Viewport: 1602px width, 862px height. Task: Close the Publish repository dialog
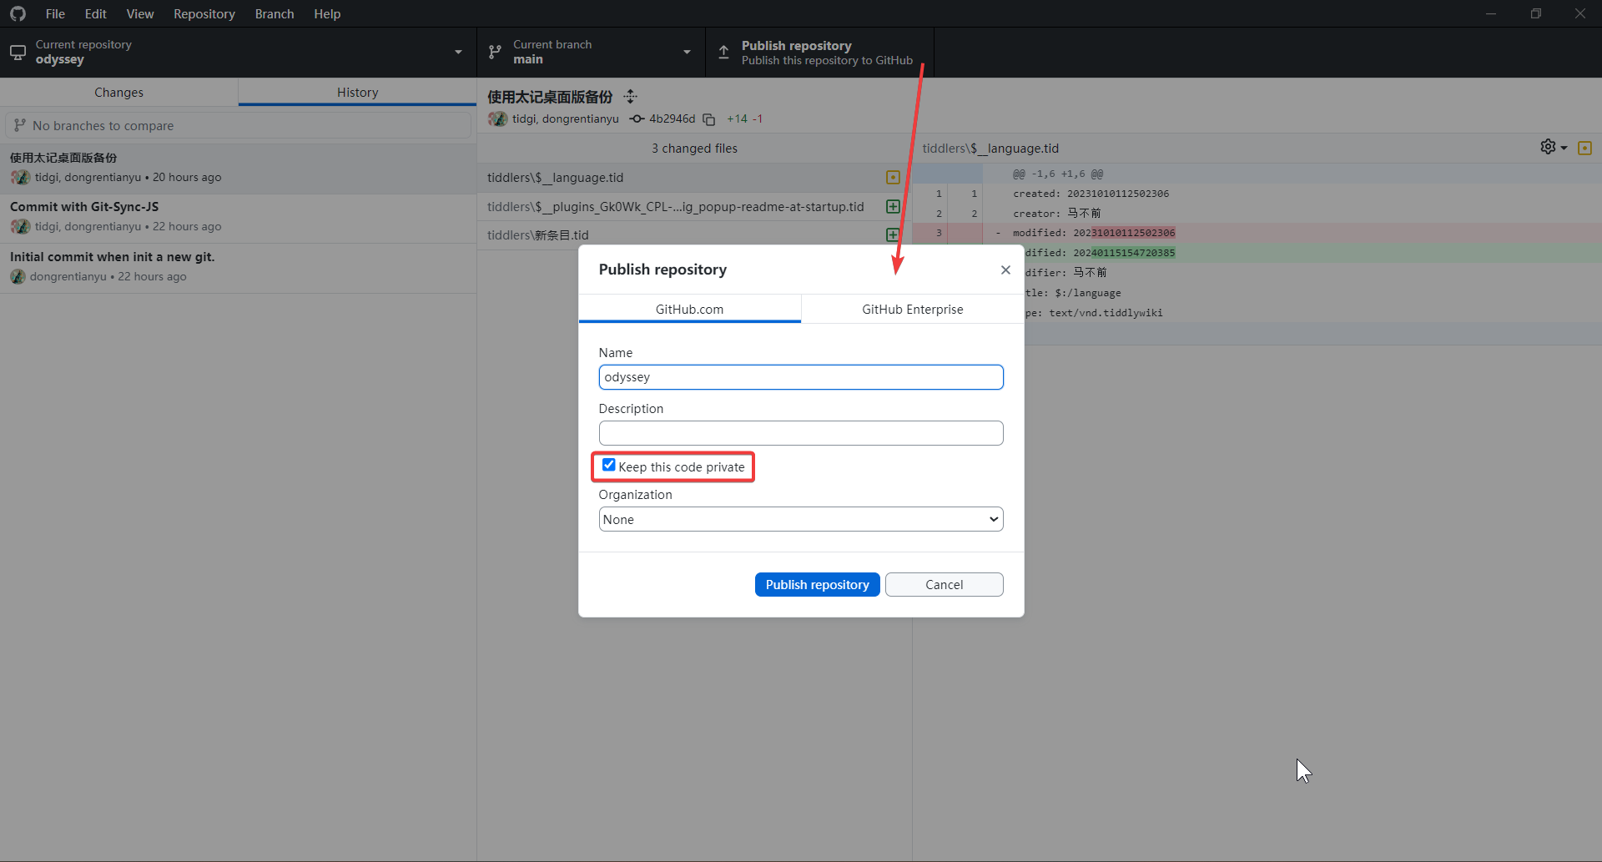coord(1005,270)
